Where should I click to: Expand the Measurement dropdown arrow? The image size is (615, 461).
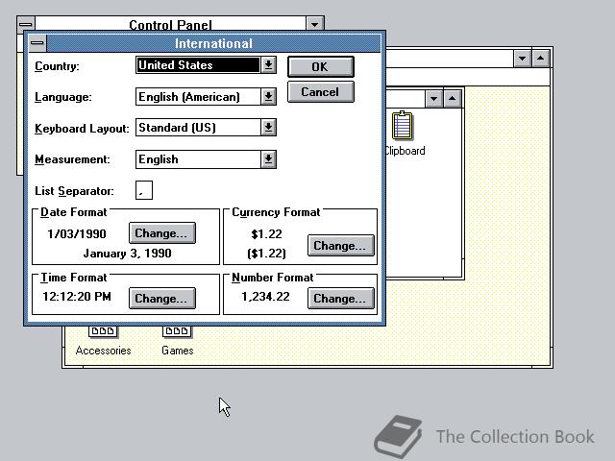268,159
